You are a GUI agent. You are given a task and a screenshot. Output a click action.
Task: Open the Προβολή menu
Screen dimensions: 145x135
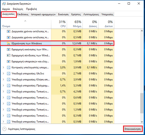coord(31,9)
